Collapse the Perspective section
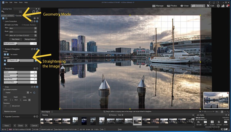Screen dimensions: 231x132 [3, 68]
